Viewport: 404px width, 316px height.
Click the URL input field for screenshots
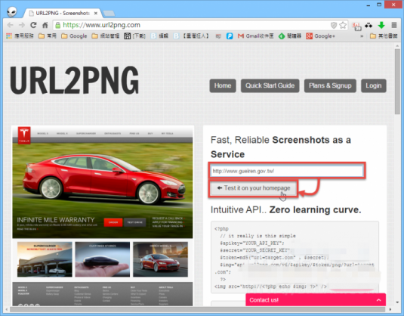[x=287, y=171]
